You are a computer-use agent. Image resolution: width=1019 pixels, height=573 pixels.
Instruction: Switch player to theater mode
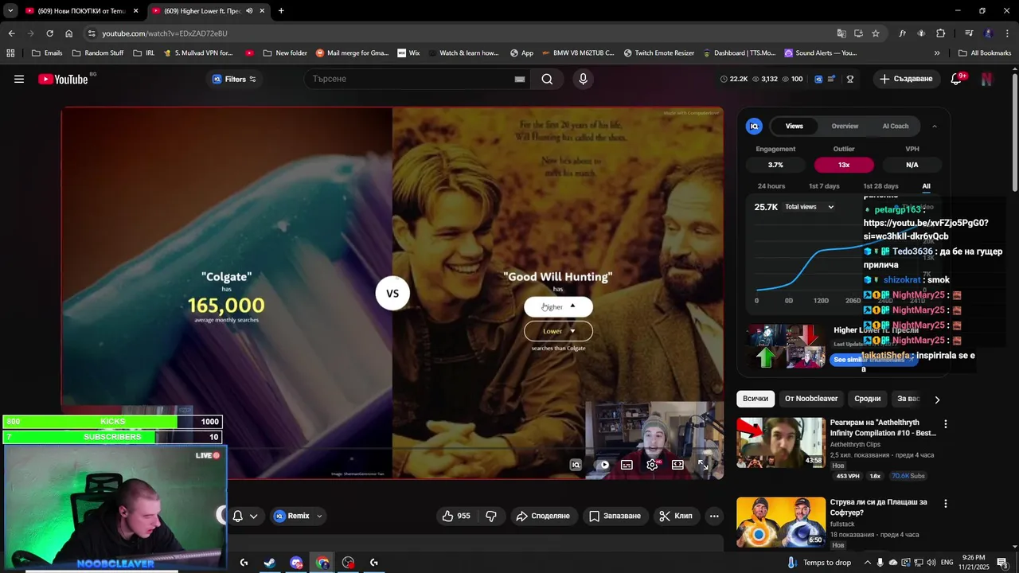(677, 465)
